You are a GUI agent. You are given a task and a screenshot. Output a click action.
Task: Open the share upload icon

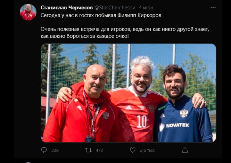click(x=185, y=150)
